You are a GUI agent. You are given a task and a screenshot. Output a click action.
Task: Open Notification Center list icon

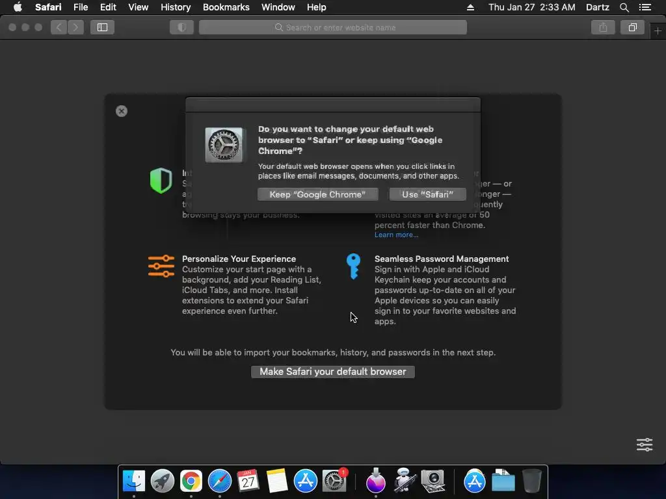(645, 7)
